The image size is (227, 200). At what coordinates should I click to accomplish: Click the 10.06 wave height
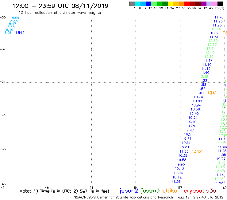(178, 173)
